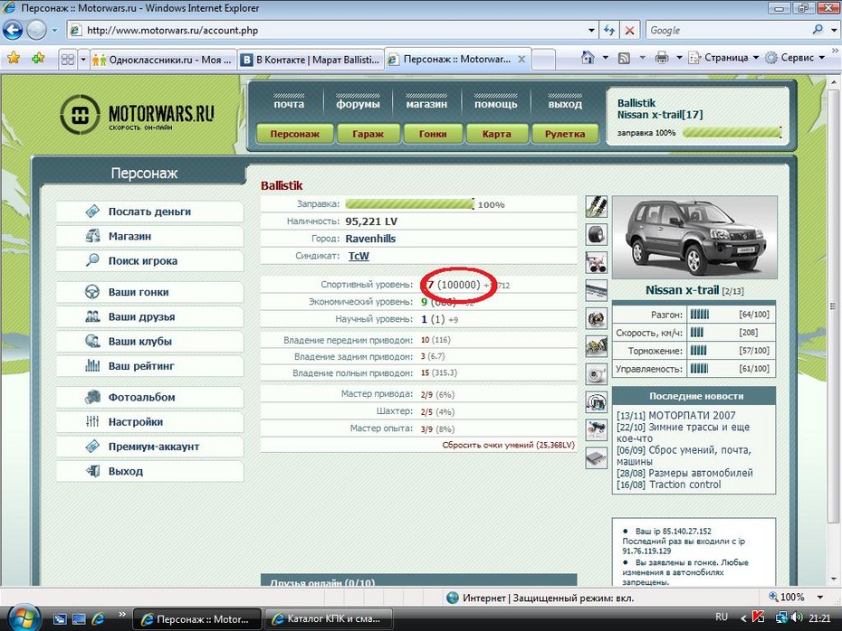Open the Гонки section
The width and height of the screenshot is (842, 631).
tap(433, 134)
